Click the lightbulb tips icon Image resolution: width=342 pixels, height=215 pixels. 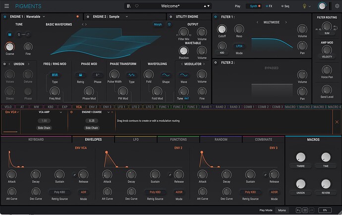[x=304, y=6]
